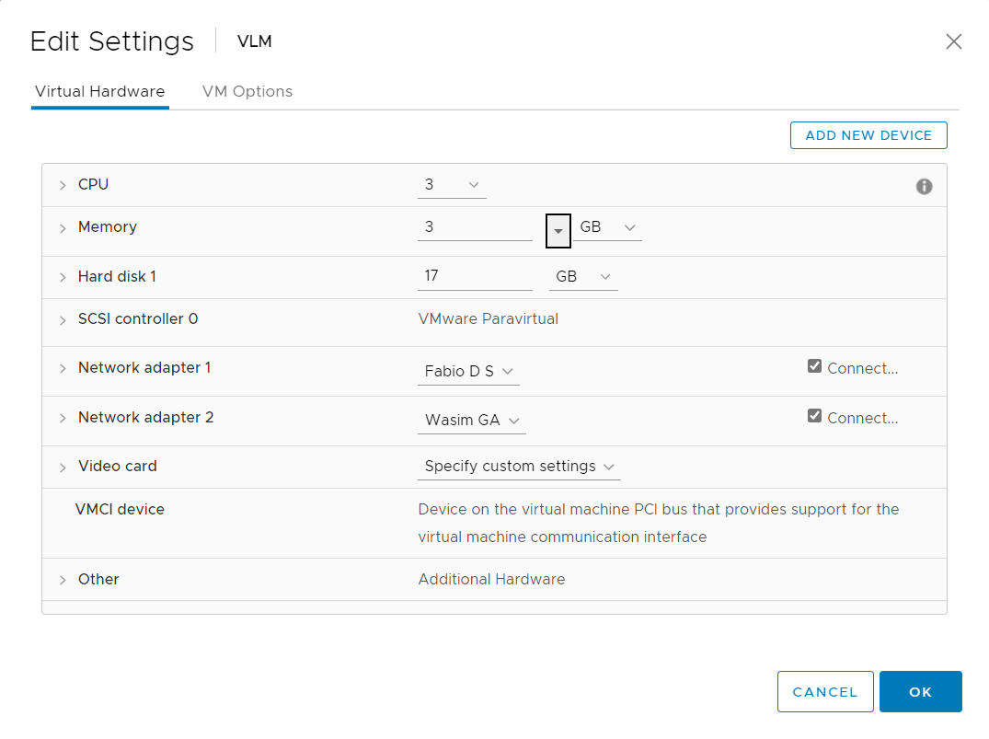
Task: Expand the CPU settings row
Action: click(63, 185)
